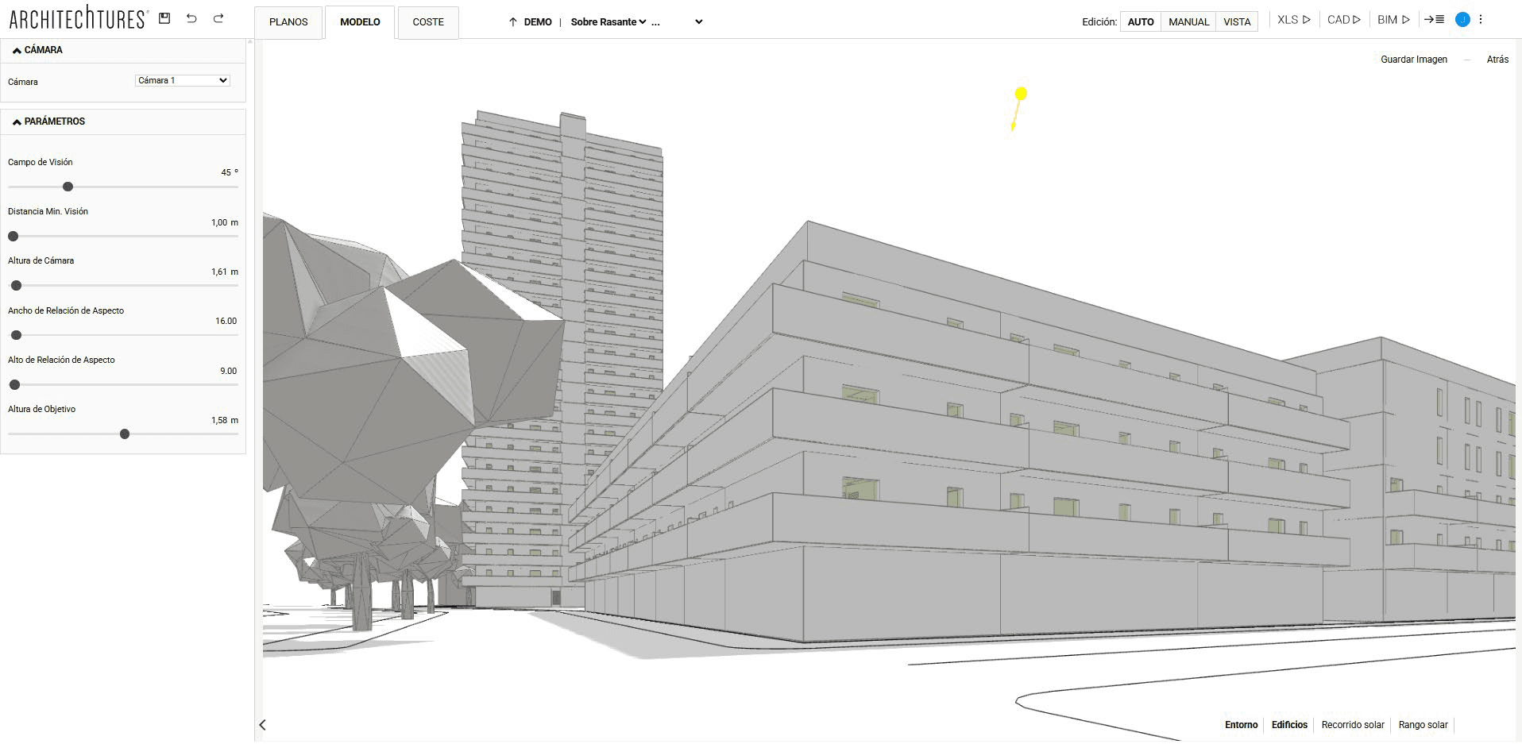Viewport: 1522px width, 744px height.
Task: Switch to the PLANOS tab
Action: tap(288, 21)
